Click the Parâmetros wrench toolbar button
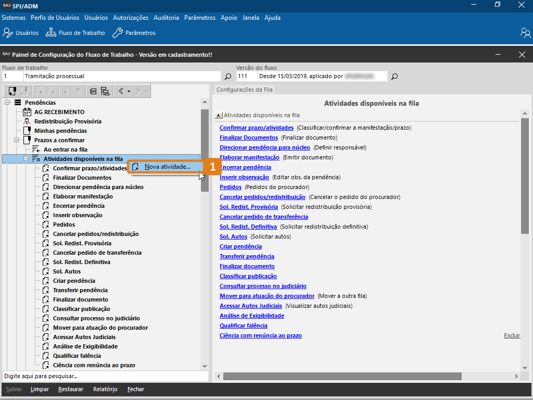The image size is (533, 400). (134, 33)
